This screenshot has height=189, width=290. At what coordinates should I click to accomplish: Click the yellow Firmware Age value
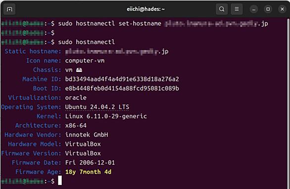pyautogui.click(x=88, y=172)
